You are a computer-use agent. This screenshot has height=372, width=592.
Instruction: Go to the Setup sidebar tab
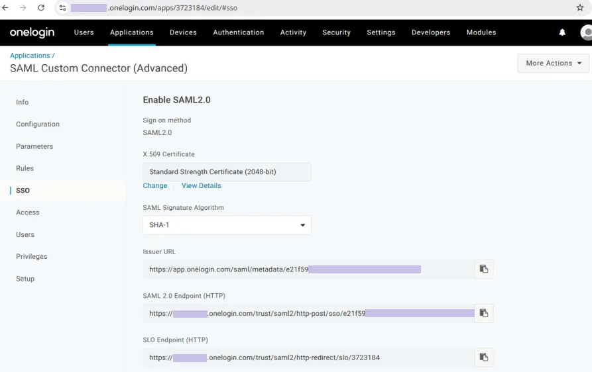click(25, 279)
